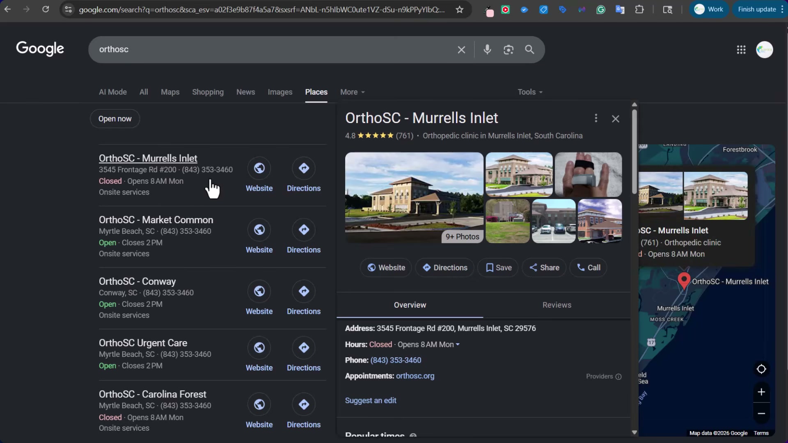Open the Work profile chip

(x=709, y=9)
